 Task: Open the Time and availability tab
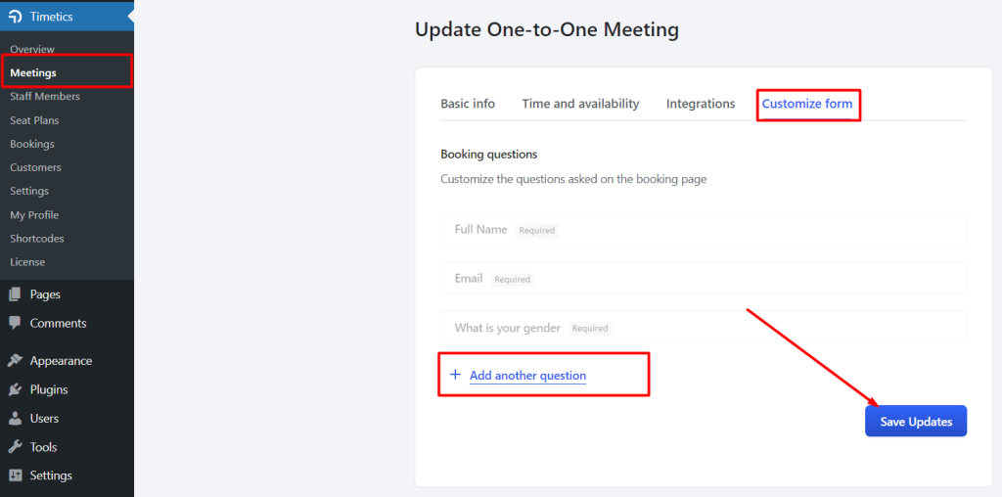click(x=580, y=104)
